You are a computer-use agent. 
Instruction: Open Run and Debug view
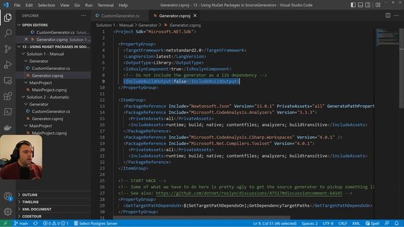8,64
